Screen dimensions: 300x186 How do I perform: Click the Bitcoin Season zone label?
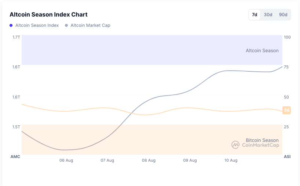point(262,140)
